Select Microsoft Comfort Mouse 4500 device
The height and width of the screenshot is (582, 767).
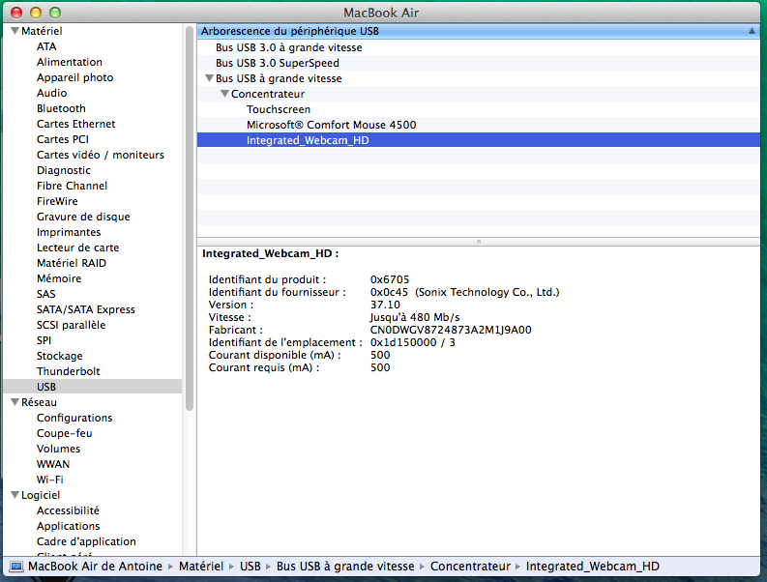point(331,125)
